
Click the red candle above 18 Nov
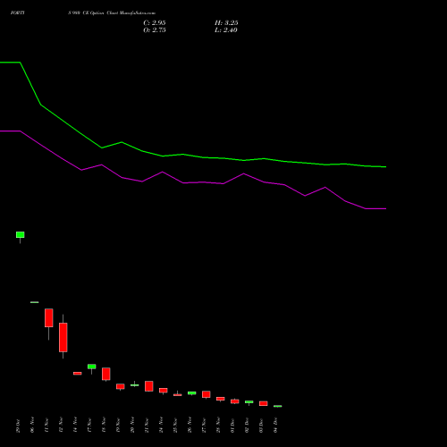click(x=106, y=374)
